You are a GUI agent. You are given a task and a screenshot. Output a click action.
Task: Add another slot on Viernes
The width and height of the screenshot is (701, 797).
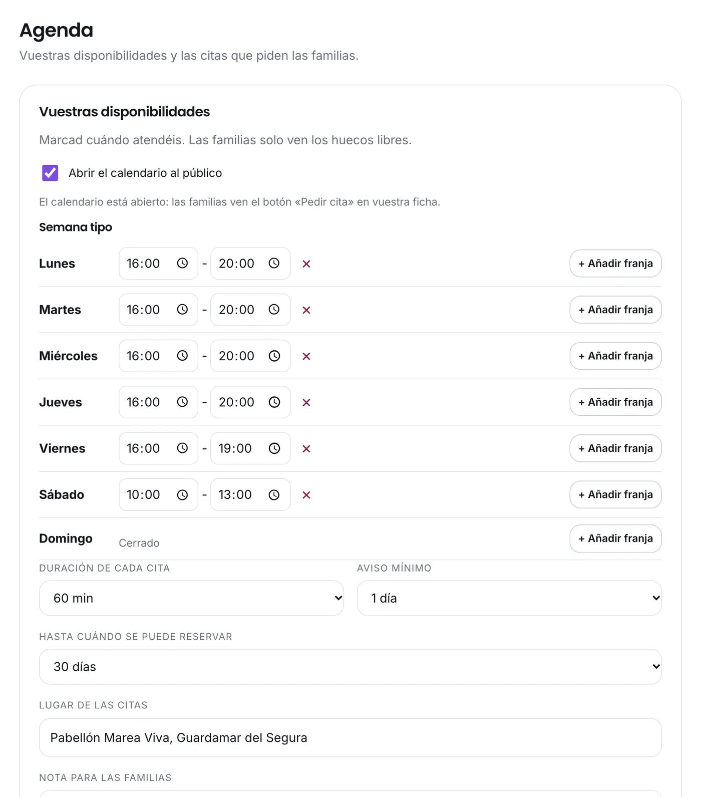click(615, 448)
